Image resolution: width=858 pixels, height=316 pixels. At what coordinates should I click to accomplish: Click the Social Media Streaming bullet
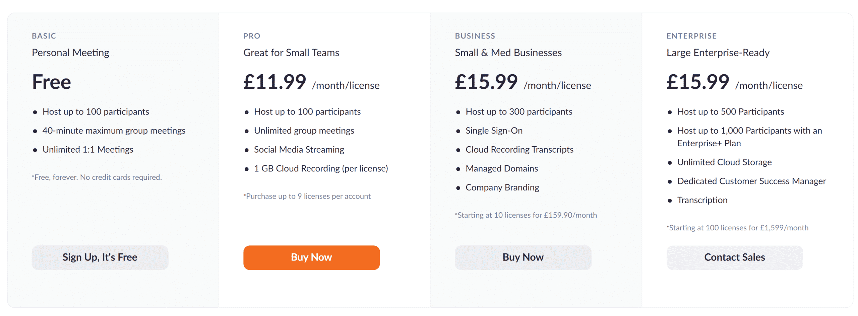(299, 149)
